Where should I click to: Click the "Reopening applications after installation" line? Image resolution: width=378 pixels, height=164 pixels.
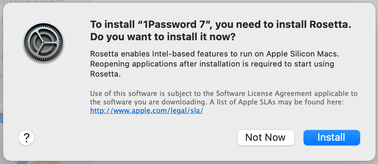[x=212, y=64]
